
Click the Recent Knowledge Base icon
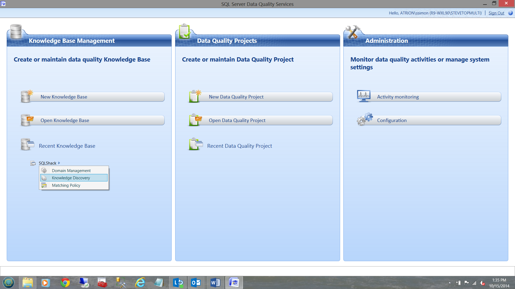(x=27, y=144)
